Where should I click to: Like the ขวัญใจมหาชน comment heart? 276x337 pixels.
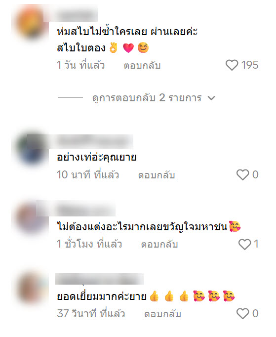coord(244,244)
